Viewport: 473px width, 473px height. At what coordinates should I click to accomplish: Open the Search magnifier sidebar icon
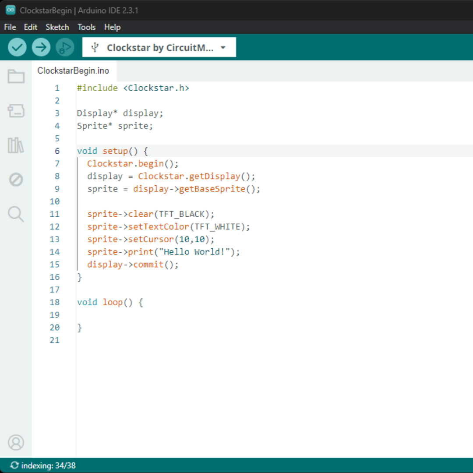(x=16, y=214)
